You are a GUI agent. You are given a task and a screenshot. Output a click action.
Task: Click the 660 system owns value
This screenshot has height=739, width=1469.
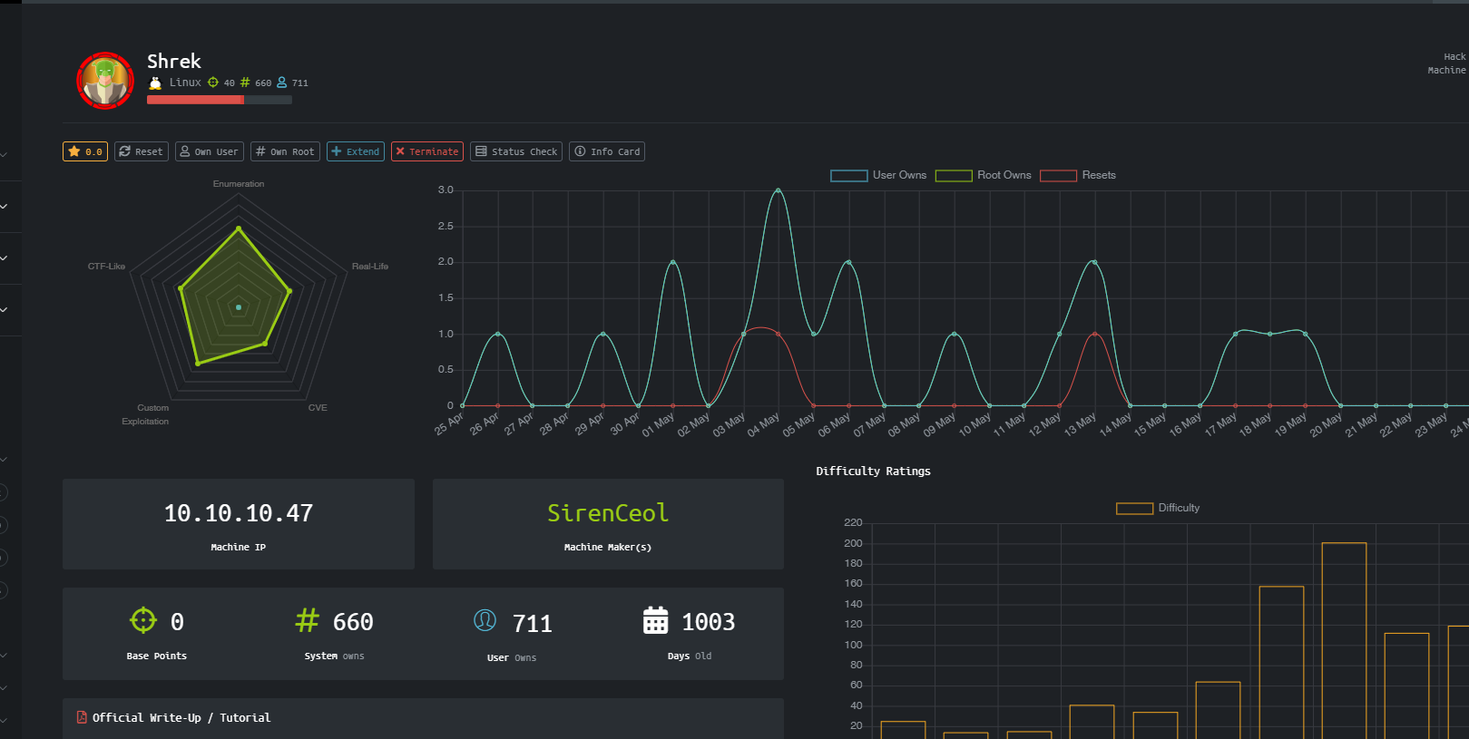point(353,622)
